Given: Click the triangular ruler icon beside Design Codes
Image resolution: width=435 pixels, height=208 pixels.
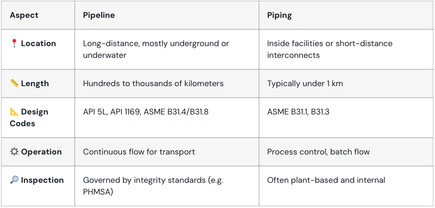Looking at the screenshot, I should (14, 112).
